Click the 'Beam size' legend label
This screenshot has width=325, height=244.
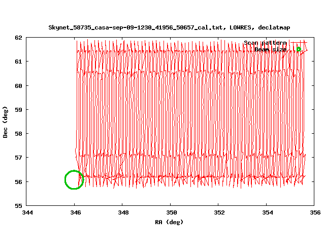271,49
